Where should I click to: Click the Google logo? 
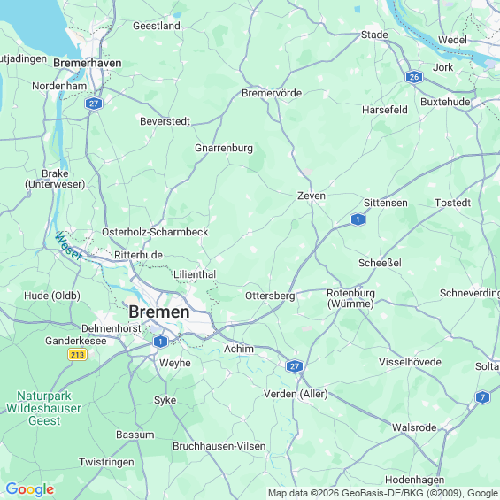pyautogui.click(x=30, y=489)
